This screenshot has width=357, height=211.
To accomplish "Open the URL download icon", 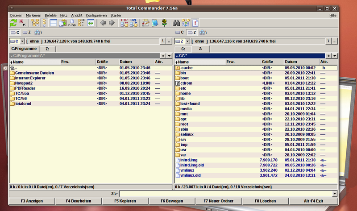I will [x=133, y=23].
